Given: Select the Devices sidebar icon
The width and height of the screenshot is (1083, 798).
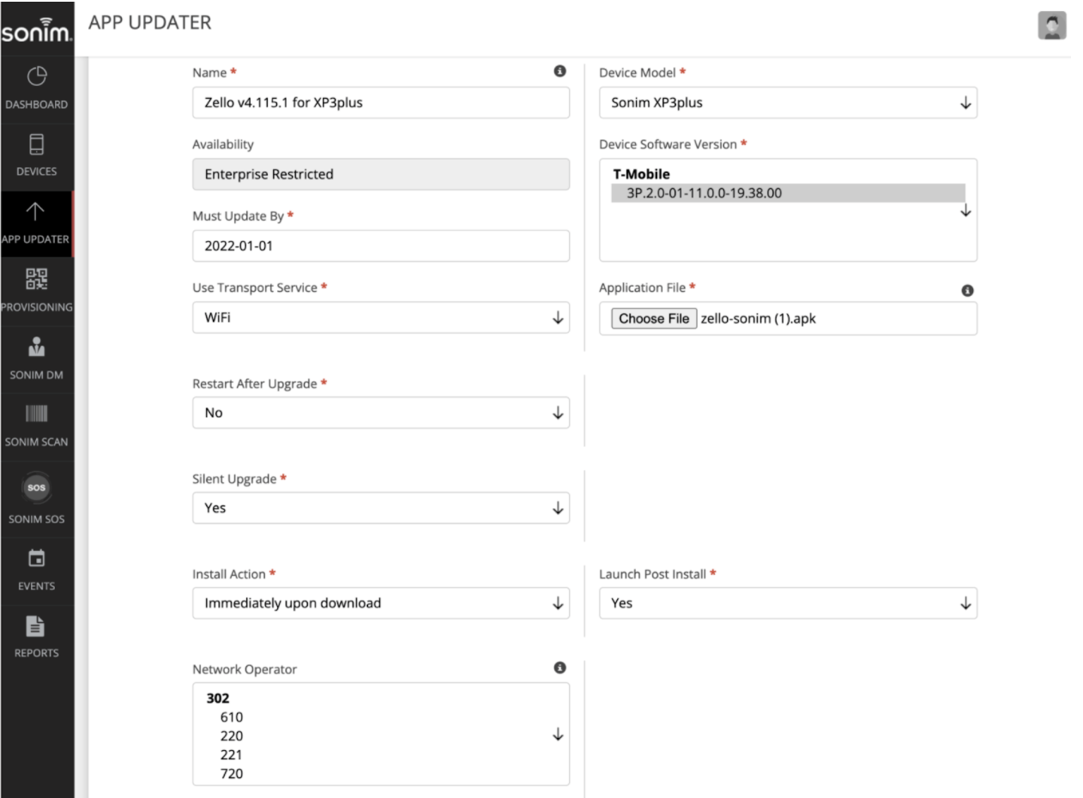Looking at the screenshot, I should coord(38,156).
